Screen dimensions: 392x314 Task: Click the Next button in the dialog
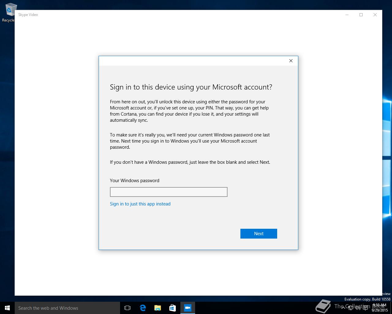(258, 234)
